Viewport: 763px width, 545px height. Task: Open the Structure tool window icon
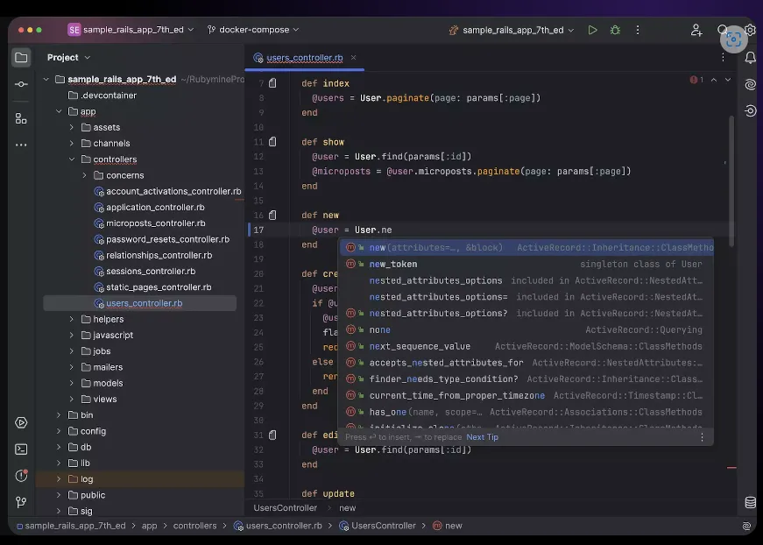click(x=21, y=118)
